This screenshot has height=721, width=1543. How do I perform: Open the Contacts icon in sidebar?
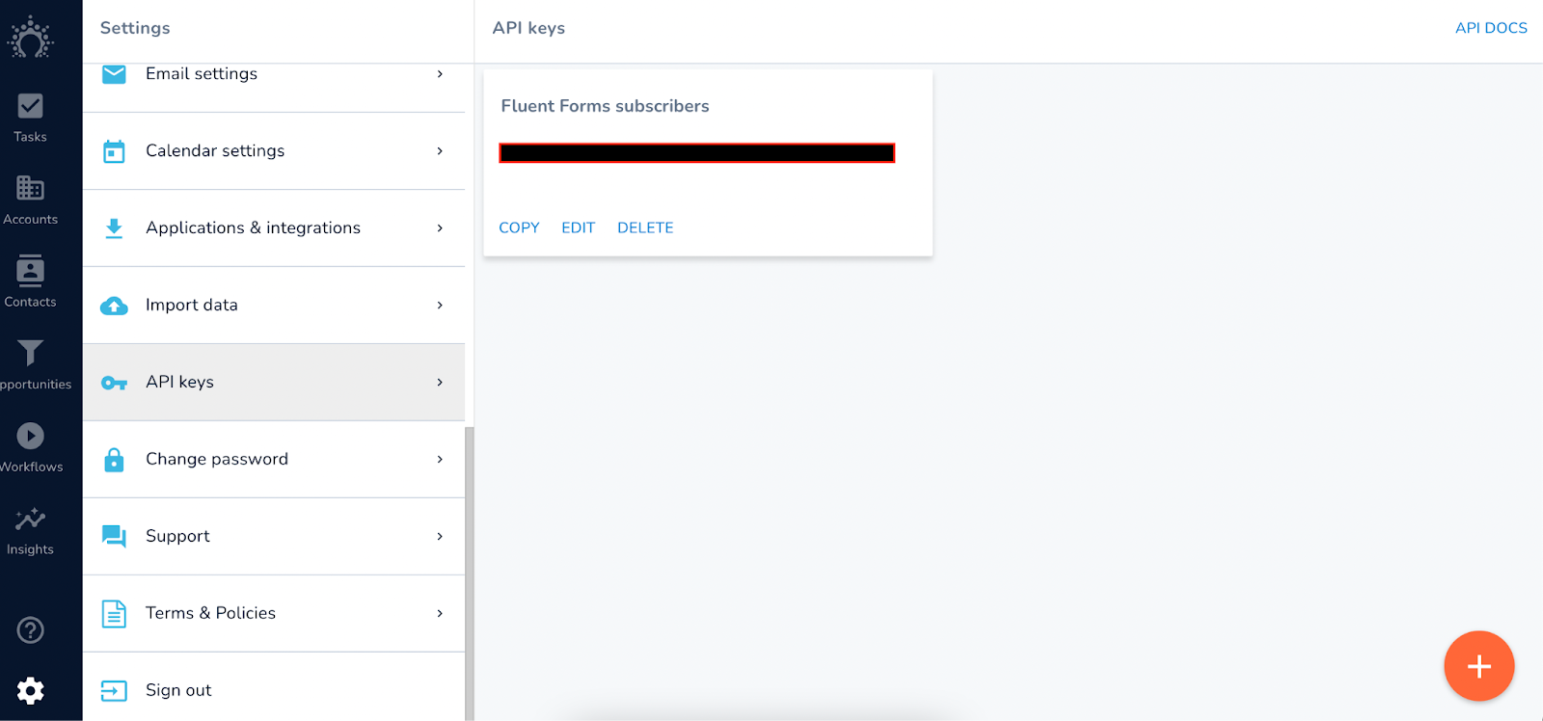click(30, 271)
